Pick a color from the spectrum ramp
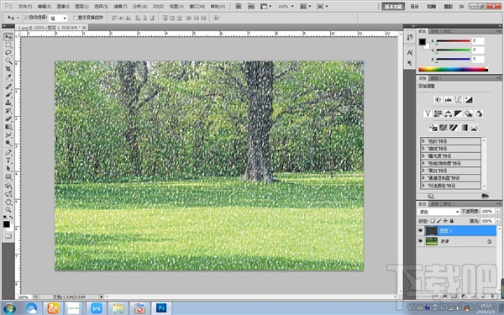 click(x=454, y=69)
